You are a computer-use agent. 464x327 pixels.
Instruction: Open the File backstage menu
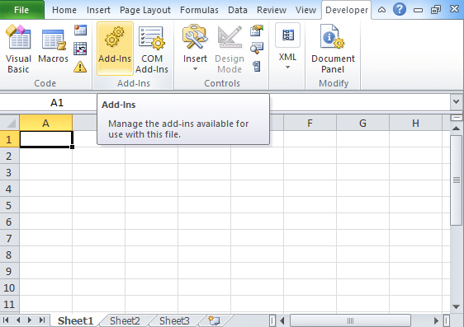pyautogui.click(x=21, y=10)
